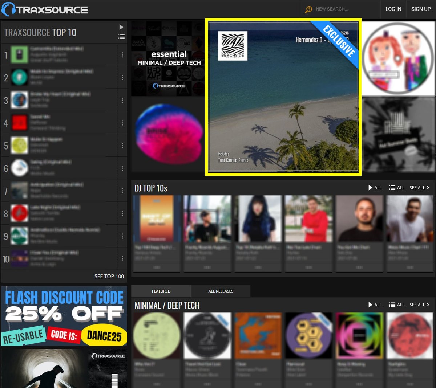The height and width of the screenshot is (388, 436).
Task: Open the purple honeycomb artwork release
Action: tap(308, 336)
